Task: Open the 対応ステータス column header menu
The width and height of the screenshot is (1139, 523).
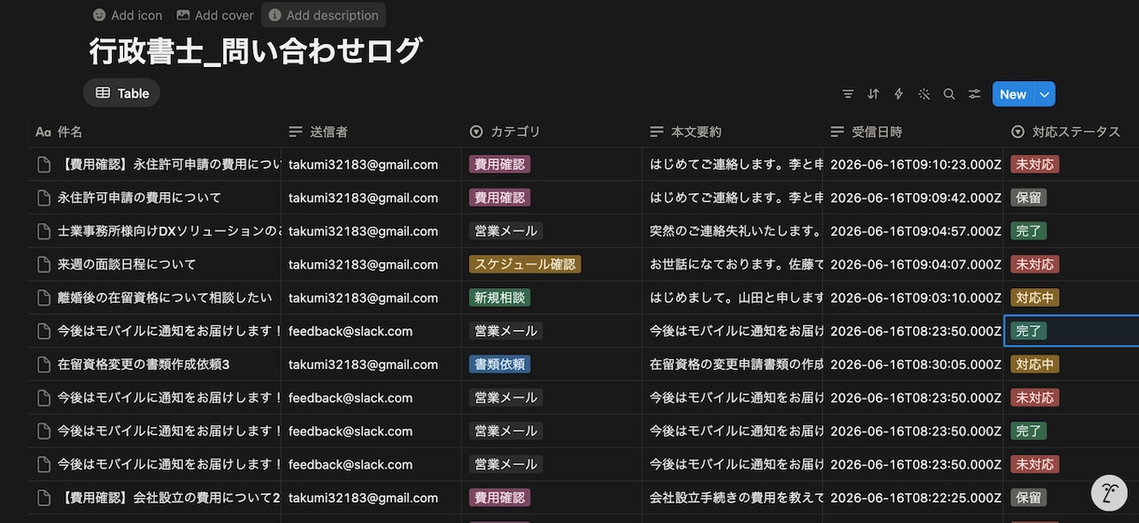Action: coord(1071,131)
